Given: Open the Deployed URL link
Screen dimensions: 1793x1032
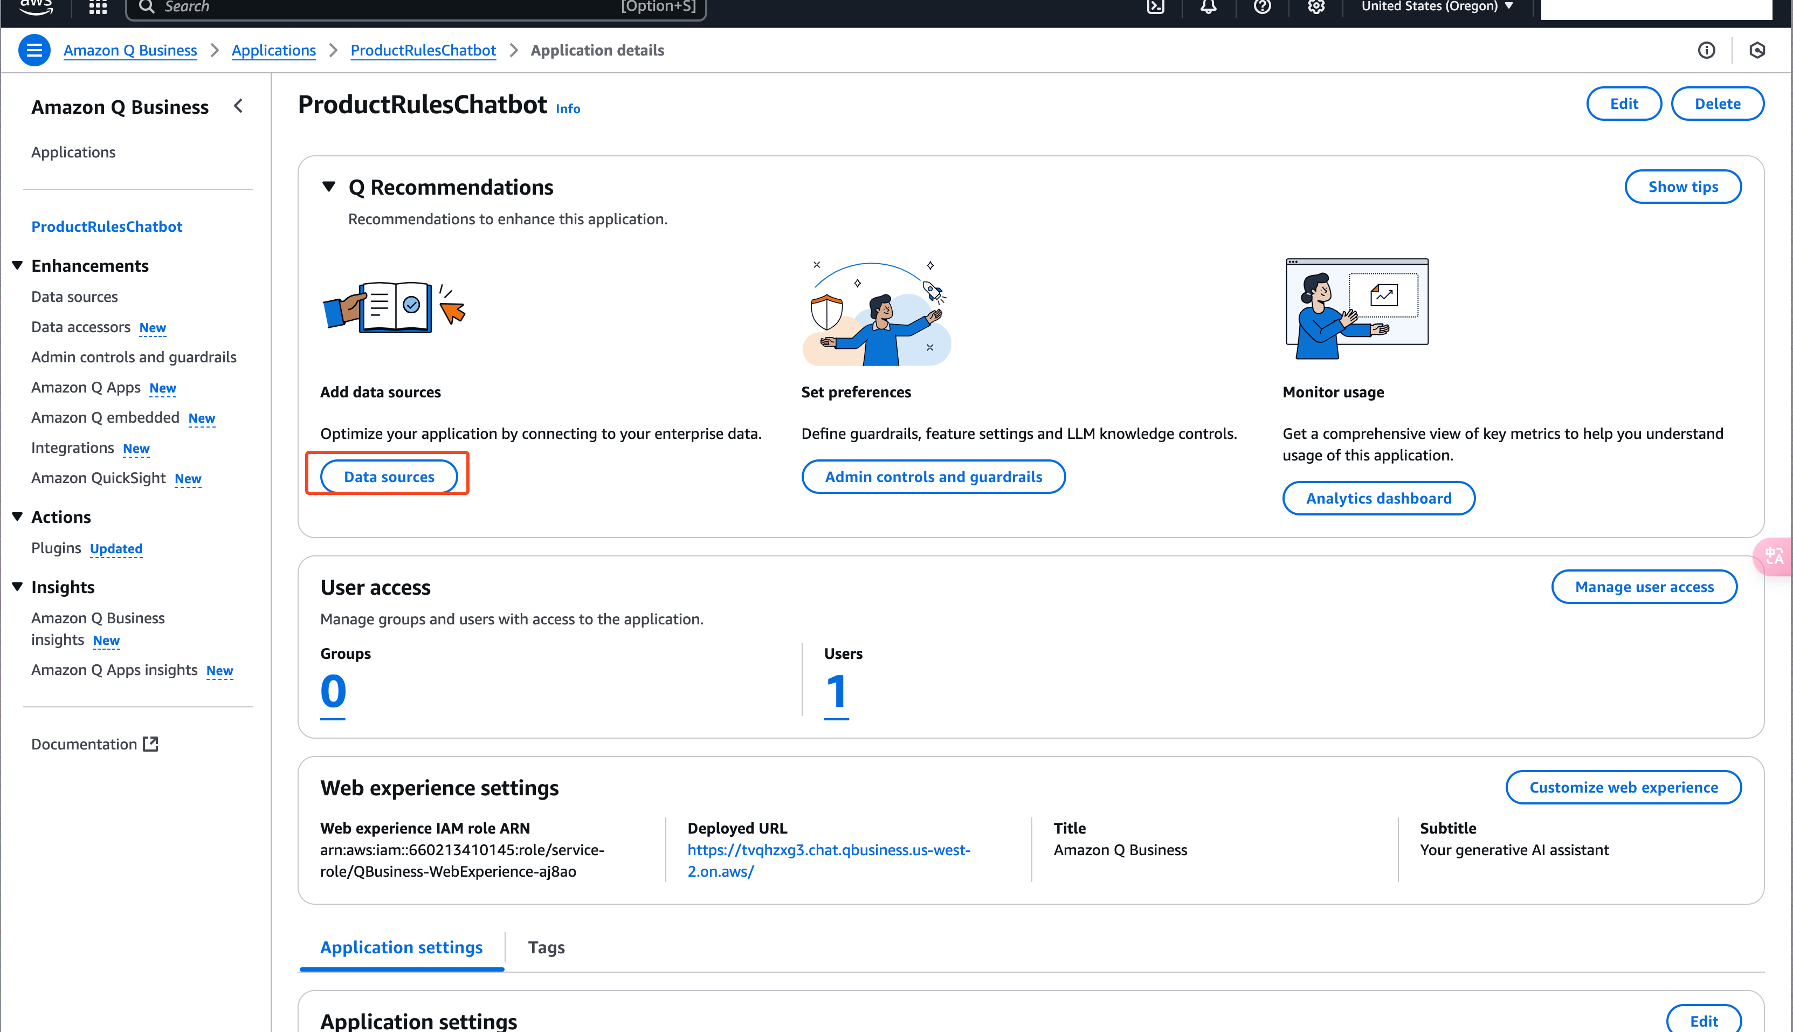Looking at the screenshot, I should 829,861.
